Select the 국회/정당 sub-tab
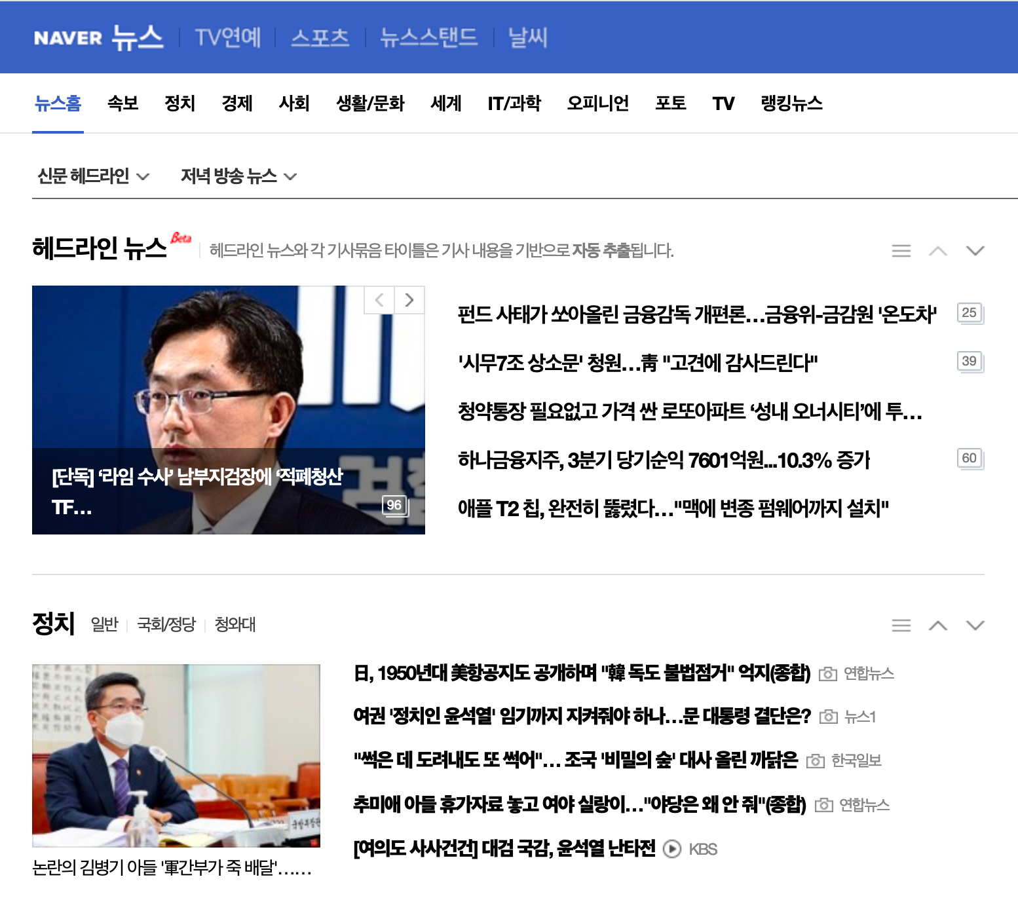 coord(168,625)
